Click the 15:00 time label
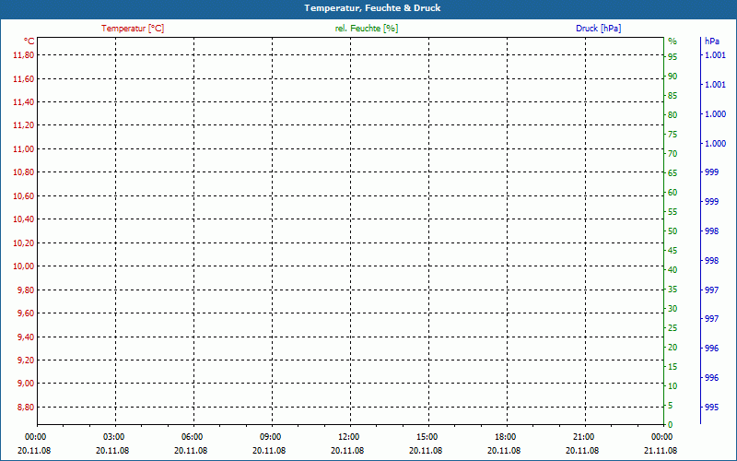Screen dimensions: 737x461 [427, 437]
